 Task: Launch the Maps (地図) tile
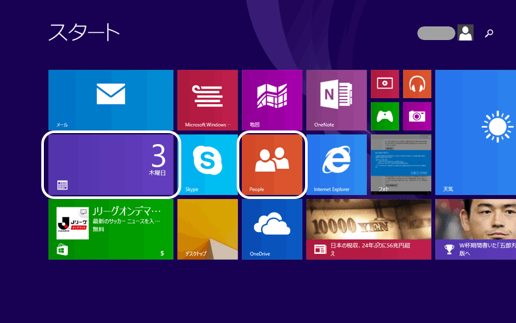point(272,100)
